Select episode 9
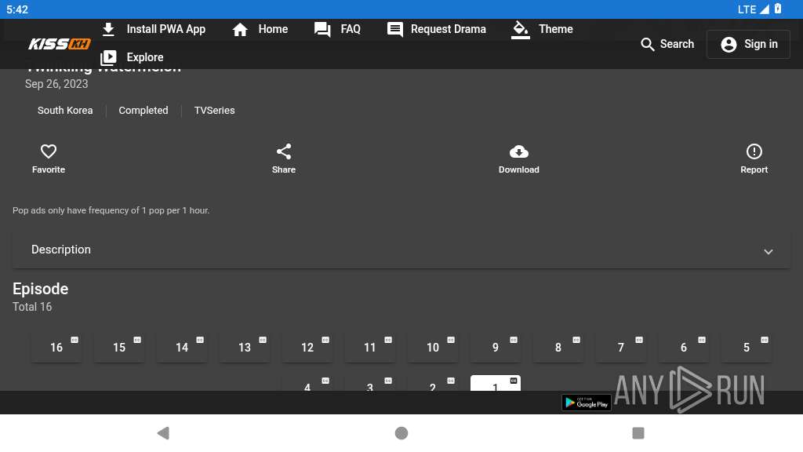The height and width of the screenshot is (452, 803). (496, 348)
